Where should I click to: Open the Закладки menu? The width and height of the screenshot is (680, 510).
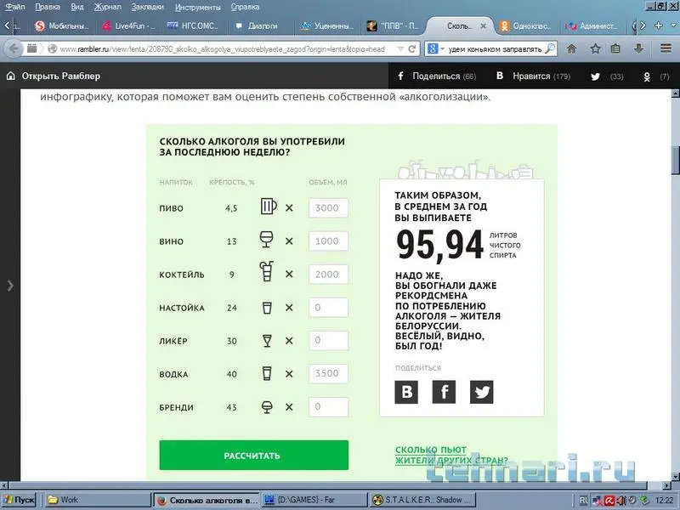click(147, 7)
